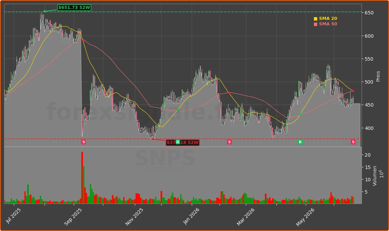Click the tallest red volume bar in September 2025
389x231 pixels.
tap(82, 178)
